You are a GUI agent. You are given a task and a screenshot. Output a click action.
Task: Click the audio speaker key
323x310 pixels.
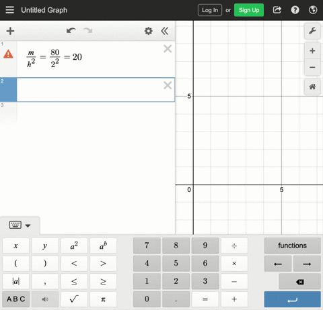pos(45,299)
